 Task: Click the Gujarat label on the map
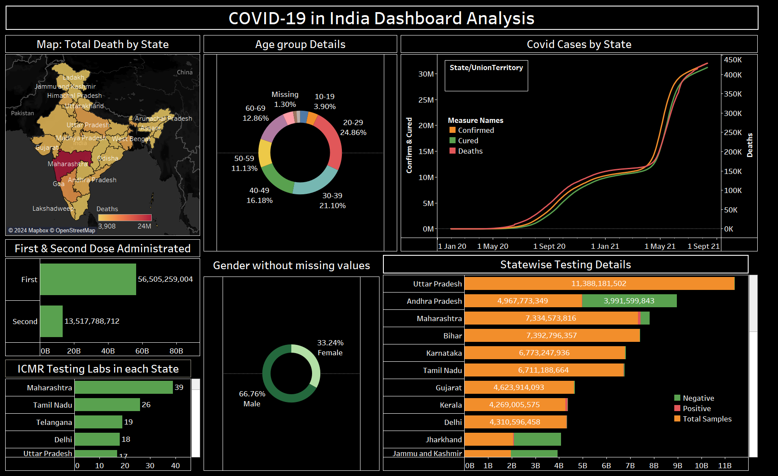tap(47, 148)
